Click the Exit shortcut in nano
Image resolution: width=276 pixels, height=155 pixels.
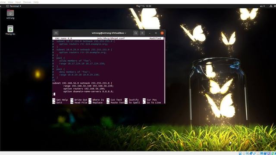(57, 102)
